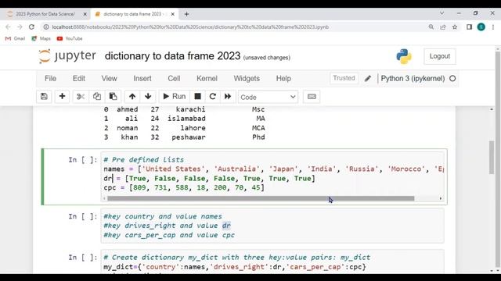Screen dimensions: 501x281
Task: Open the Kernel menu
Action: [207, 78]
